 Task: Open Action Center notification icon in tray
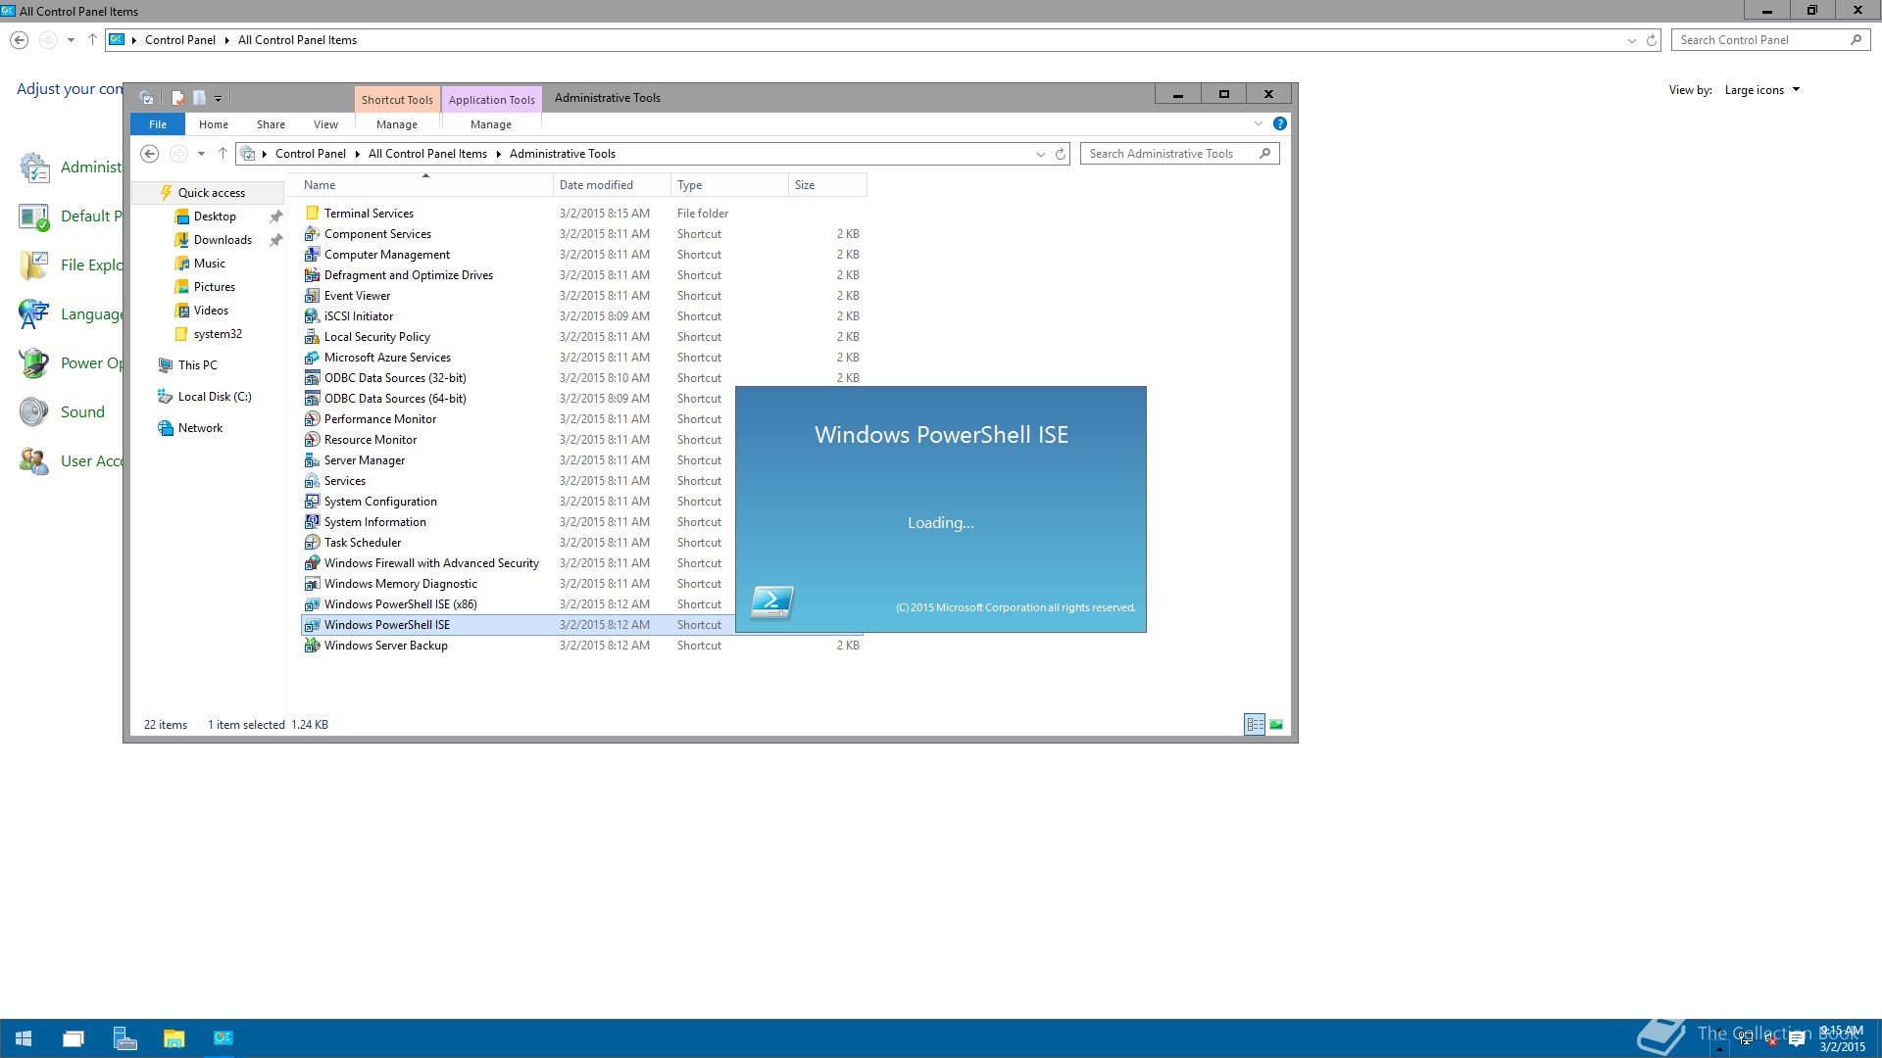[1797, 1039]
